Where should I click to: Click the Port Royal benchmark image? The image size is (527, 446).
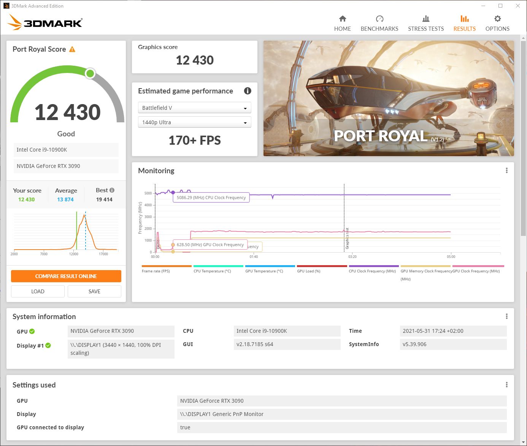[x=389, y=98]
